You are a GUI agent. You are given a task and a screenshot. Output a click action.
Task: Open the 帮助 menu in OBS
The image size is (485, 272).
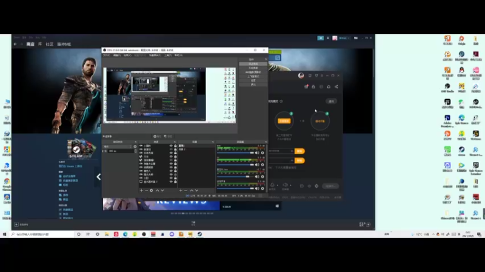tap(178, 55)
